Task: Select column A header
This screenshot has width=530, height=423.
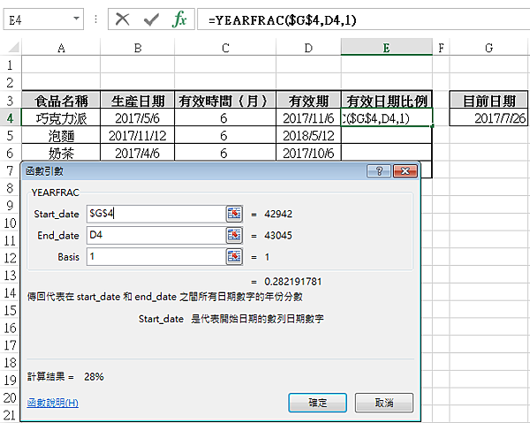Action: pos(61,48)
